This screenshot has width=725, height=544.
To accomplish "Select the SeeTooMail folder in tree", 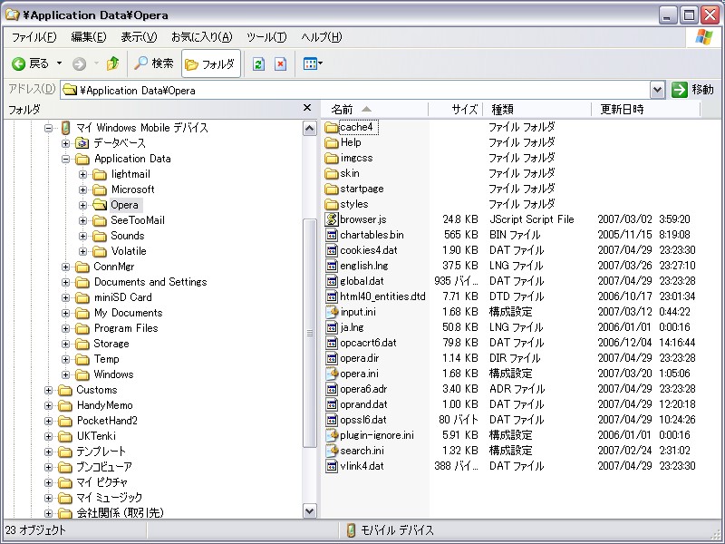I will point(138,220).
